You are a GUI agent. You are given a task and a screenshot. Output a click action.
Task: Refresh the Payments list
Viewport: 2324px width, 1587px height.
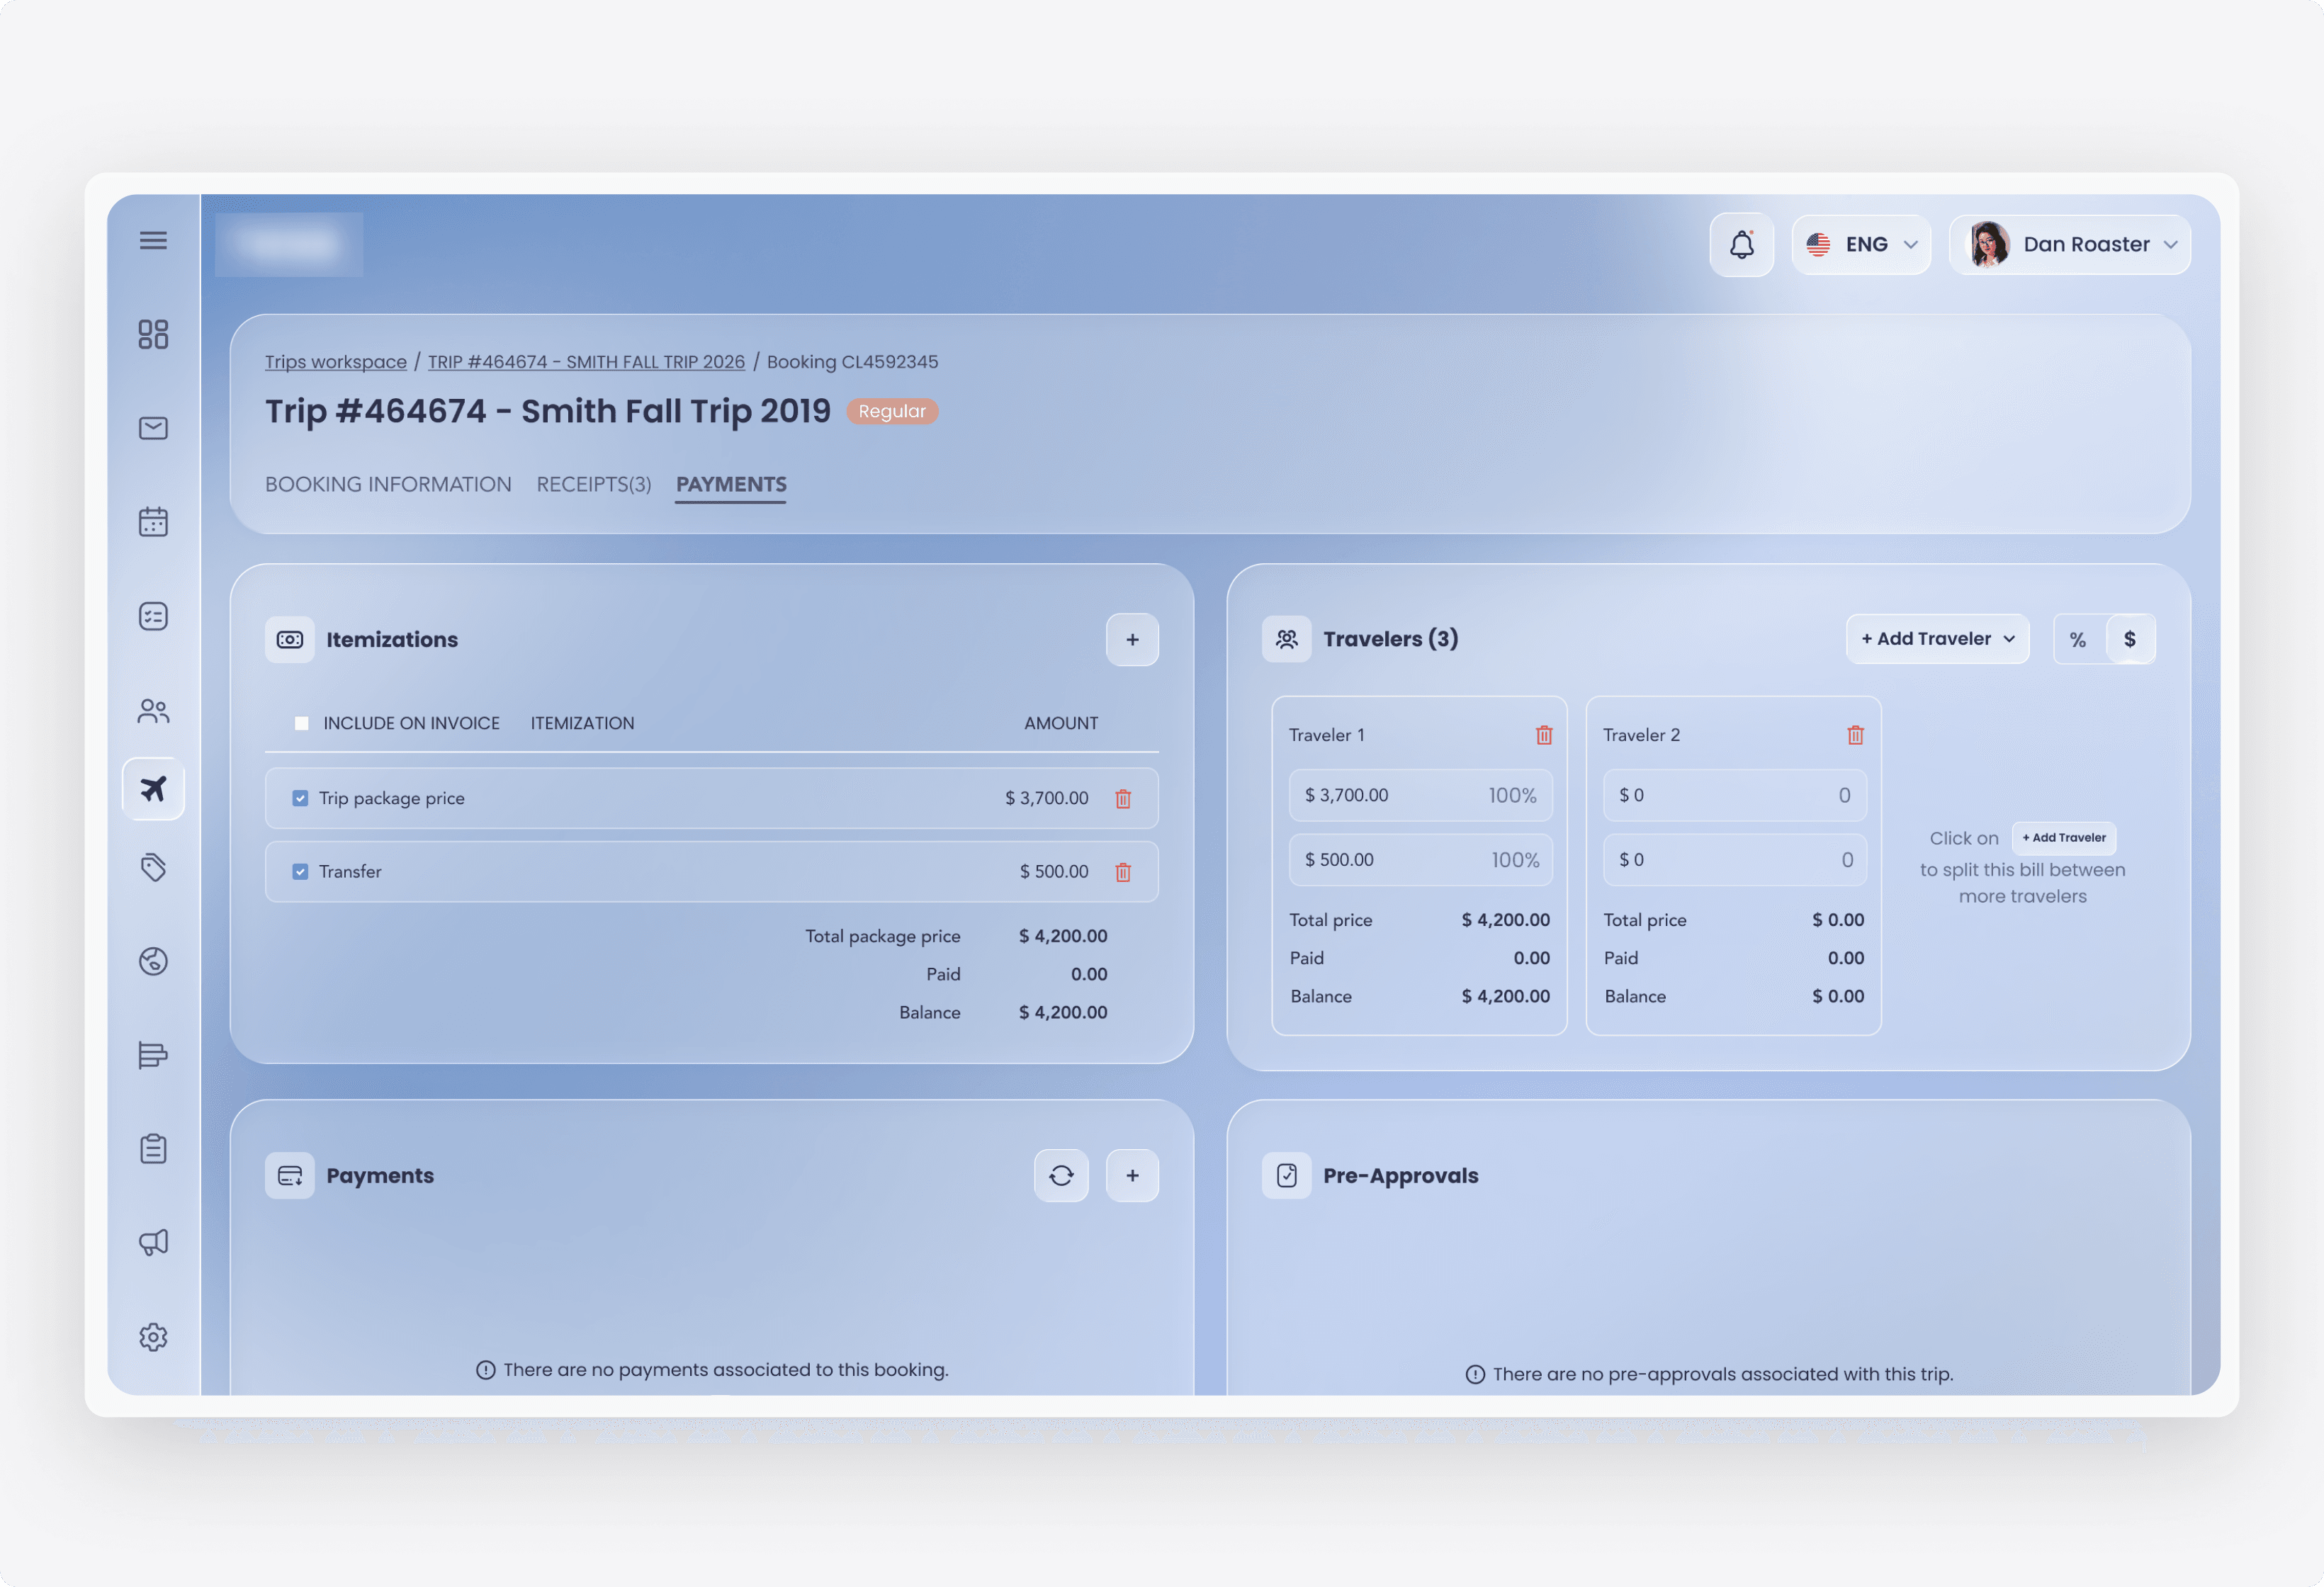point(1061,1176)
